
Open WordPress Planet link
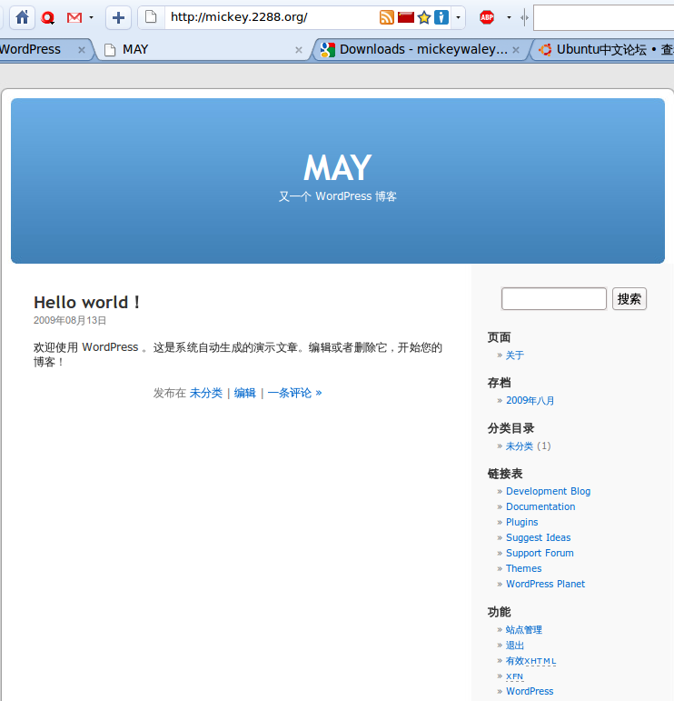[x=545, y=585]
